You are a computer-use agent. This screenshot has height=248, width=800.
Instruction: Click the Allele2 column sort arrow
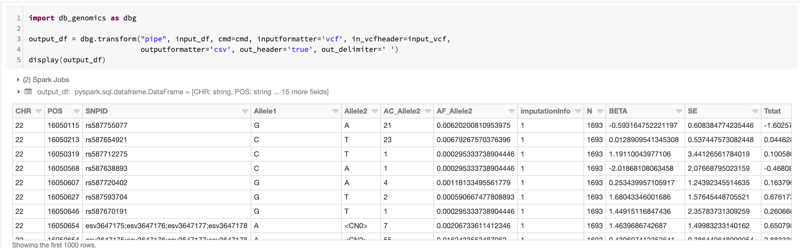click(374, 111)
